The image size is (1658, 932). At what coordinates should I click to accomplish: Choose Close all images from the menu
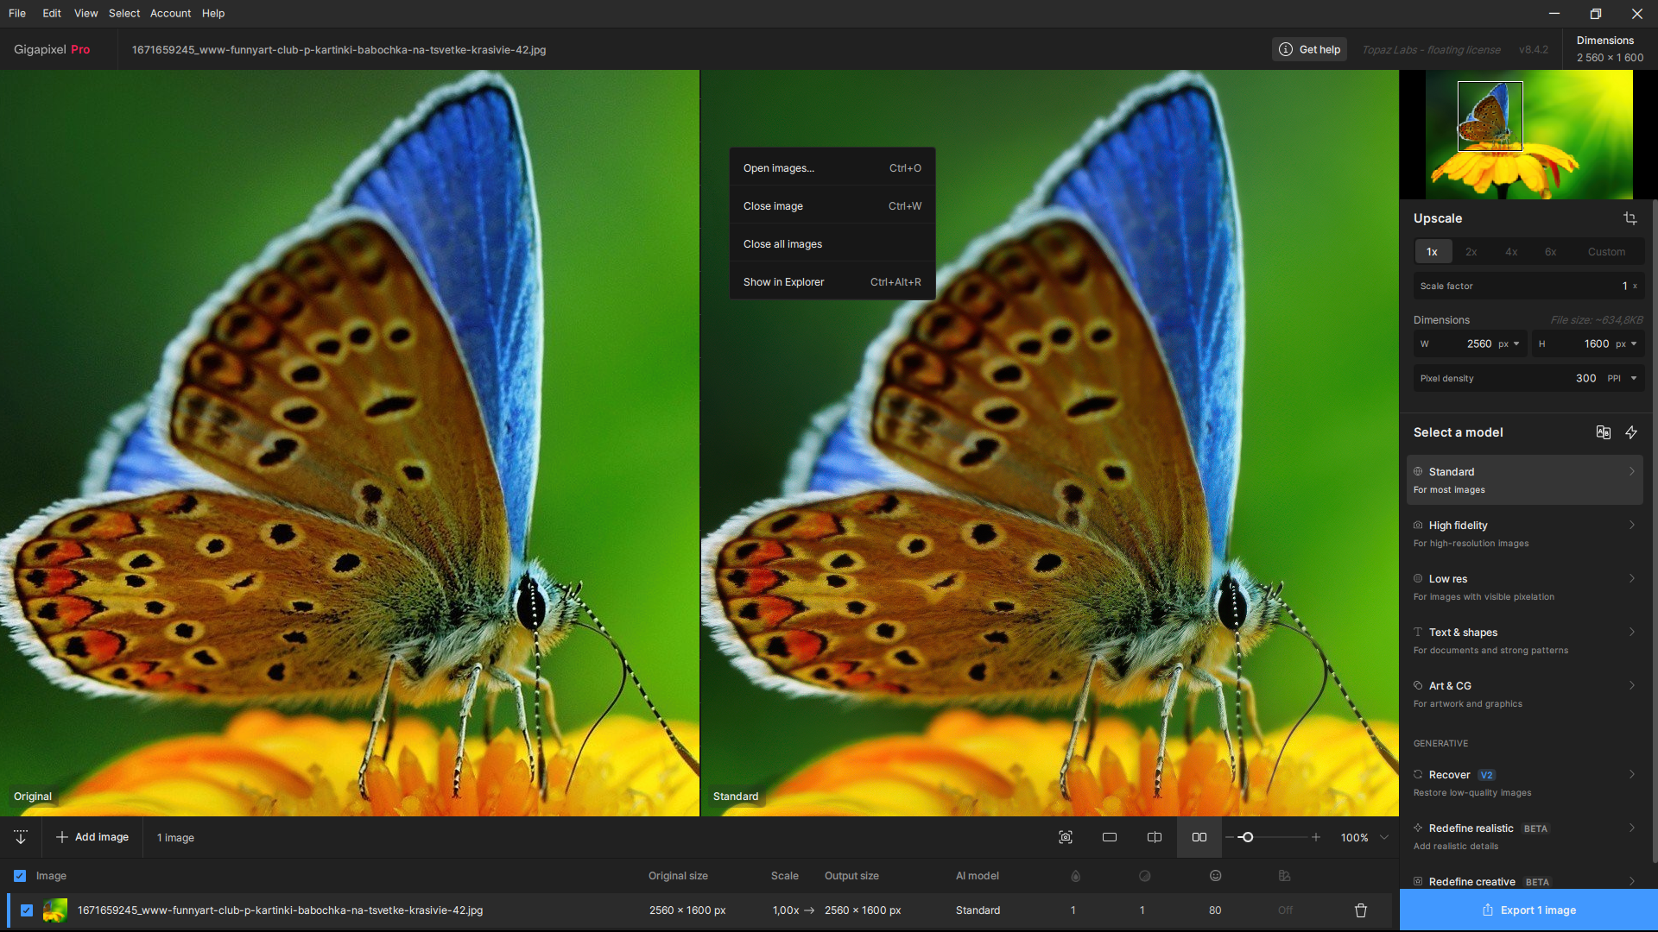click(782, 244)
